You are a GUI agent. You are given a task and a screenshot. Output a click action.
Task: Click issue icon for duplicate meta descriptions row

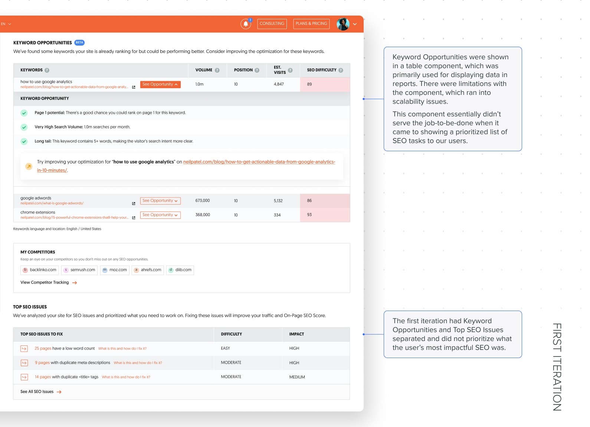coord(24,363)
